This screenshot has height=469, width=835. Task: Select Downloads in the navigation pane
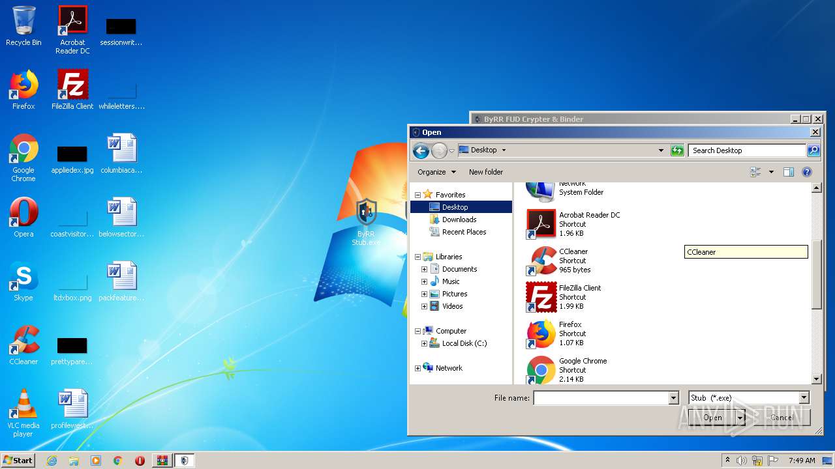pos(459,220)
